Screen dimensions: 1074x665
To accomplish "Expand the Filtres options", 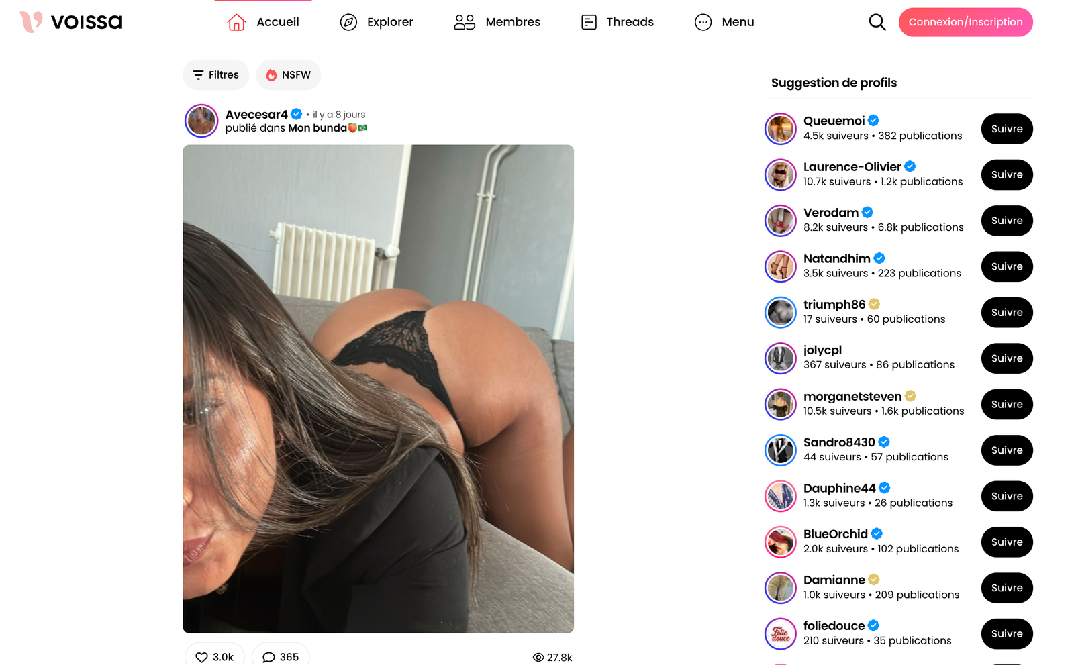I will [x=215, y=75].
